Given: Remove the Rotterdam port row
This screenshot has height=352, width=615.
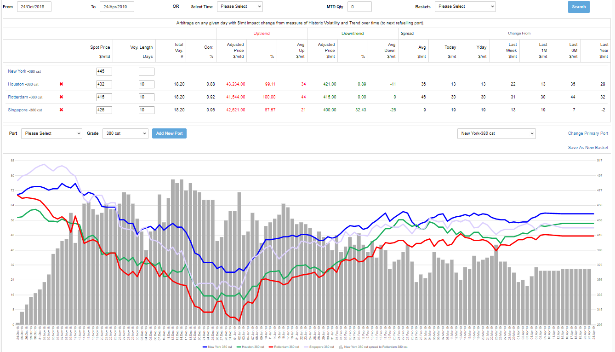Looking at the screenshot, I should 61,97.
